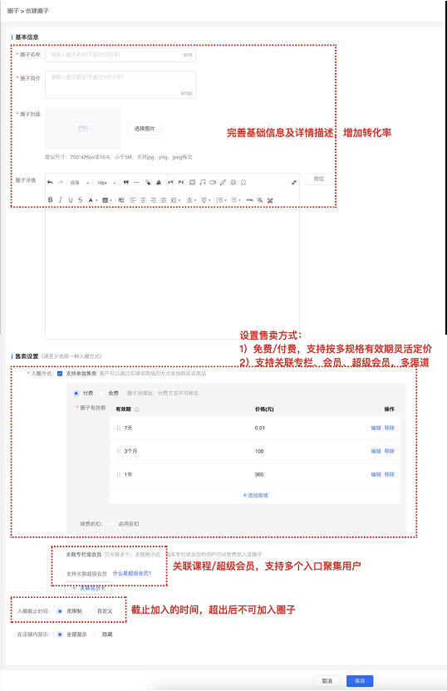Select the 免费 radio option
This screenshot has width=447, height=691.
[x=101, y=393]
